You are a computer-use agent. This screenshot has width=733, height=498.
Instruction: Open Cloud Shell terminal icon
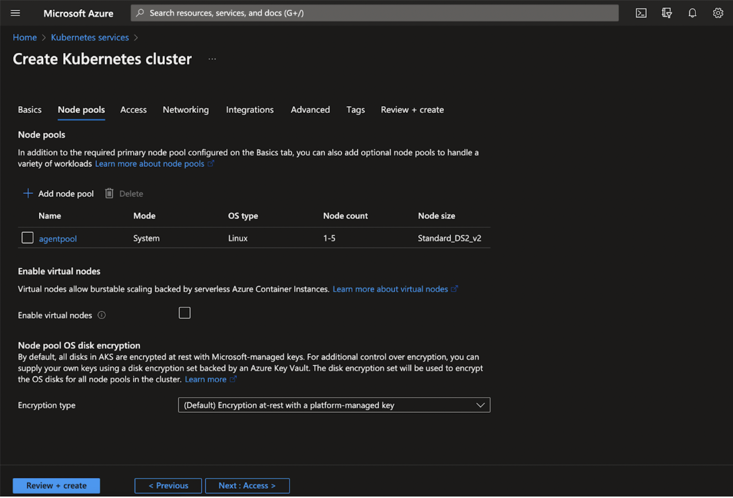[x=641, y=13]
